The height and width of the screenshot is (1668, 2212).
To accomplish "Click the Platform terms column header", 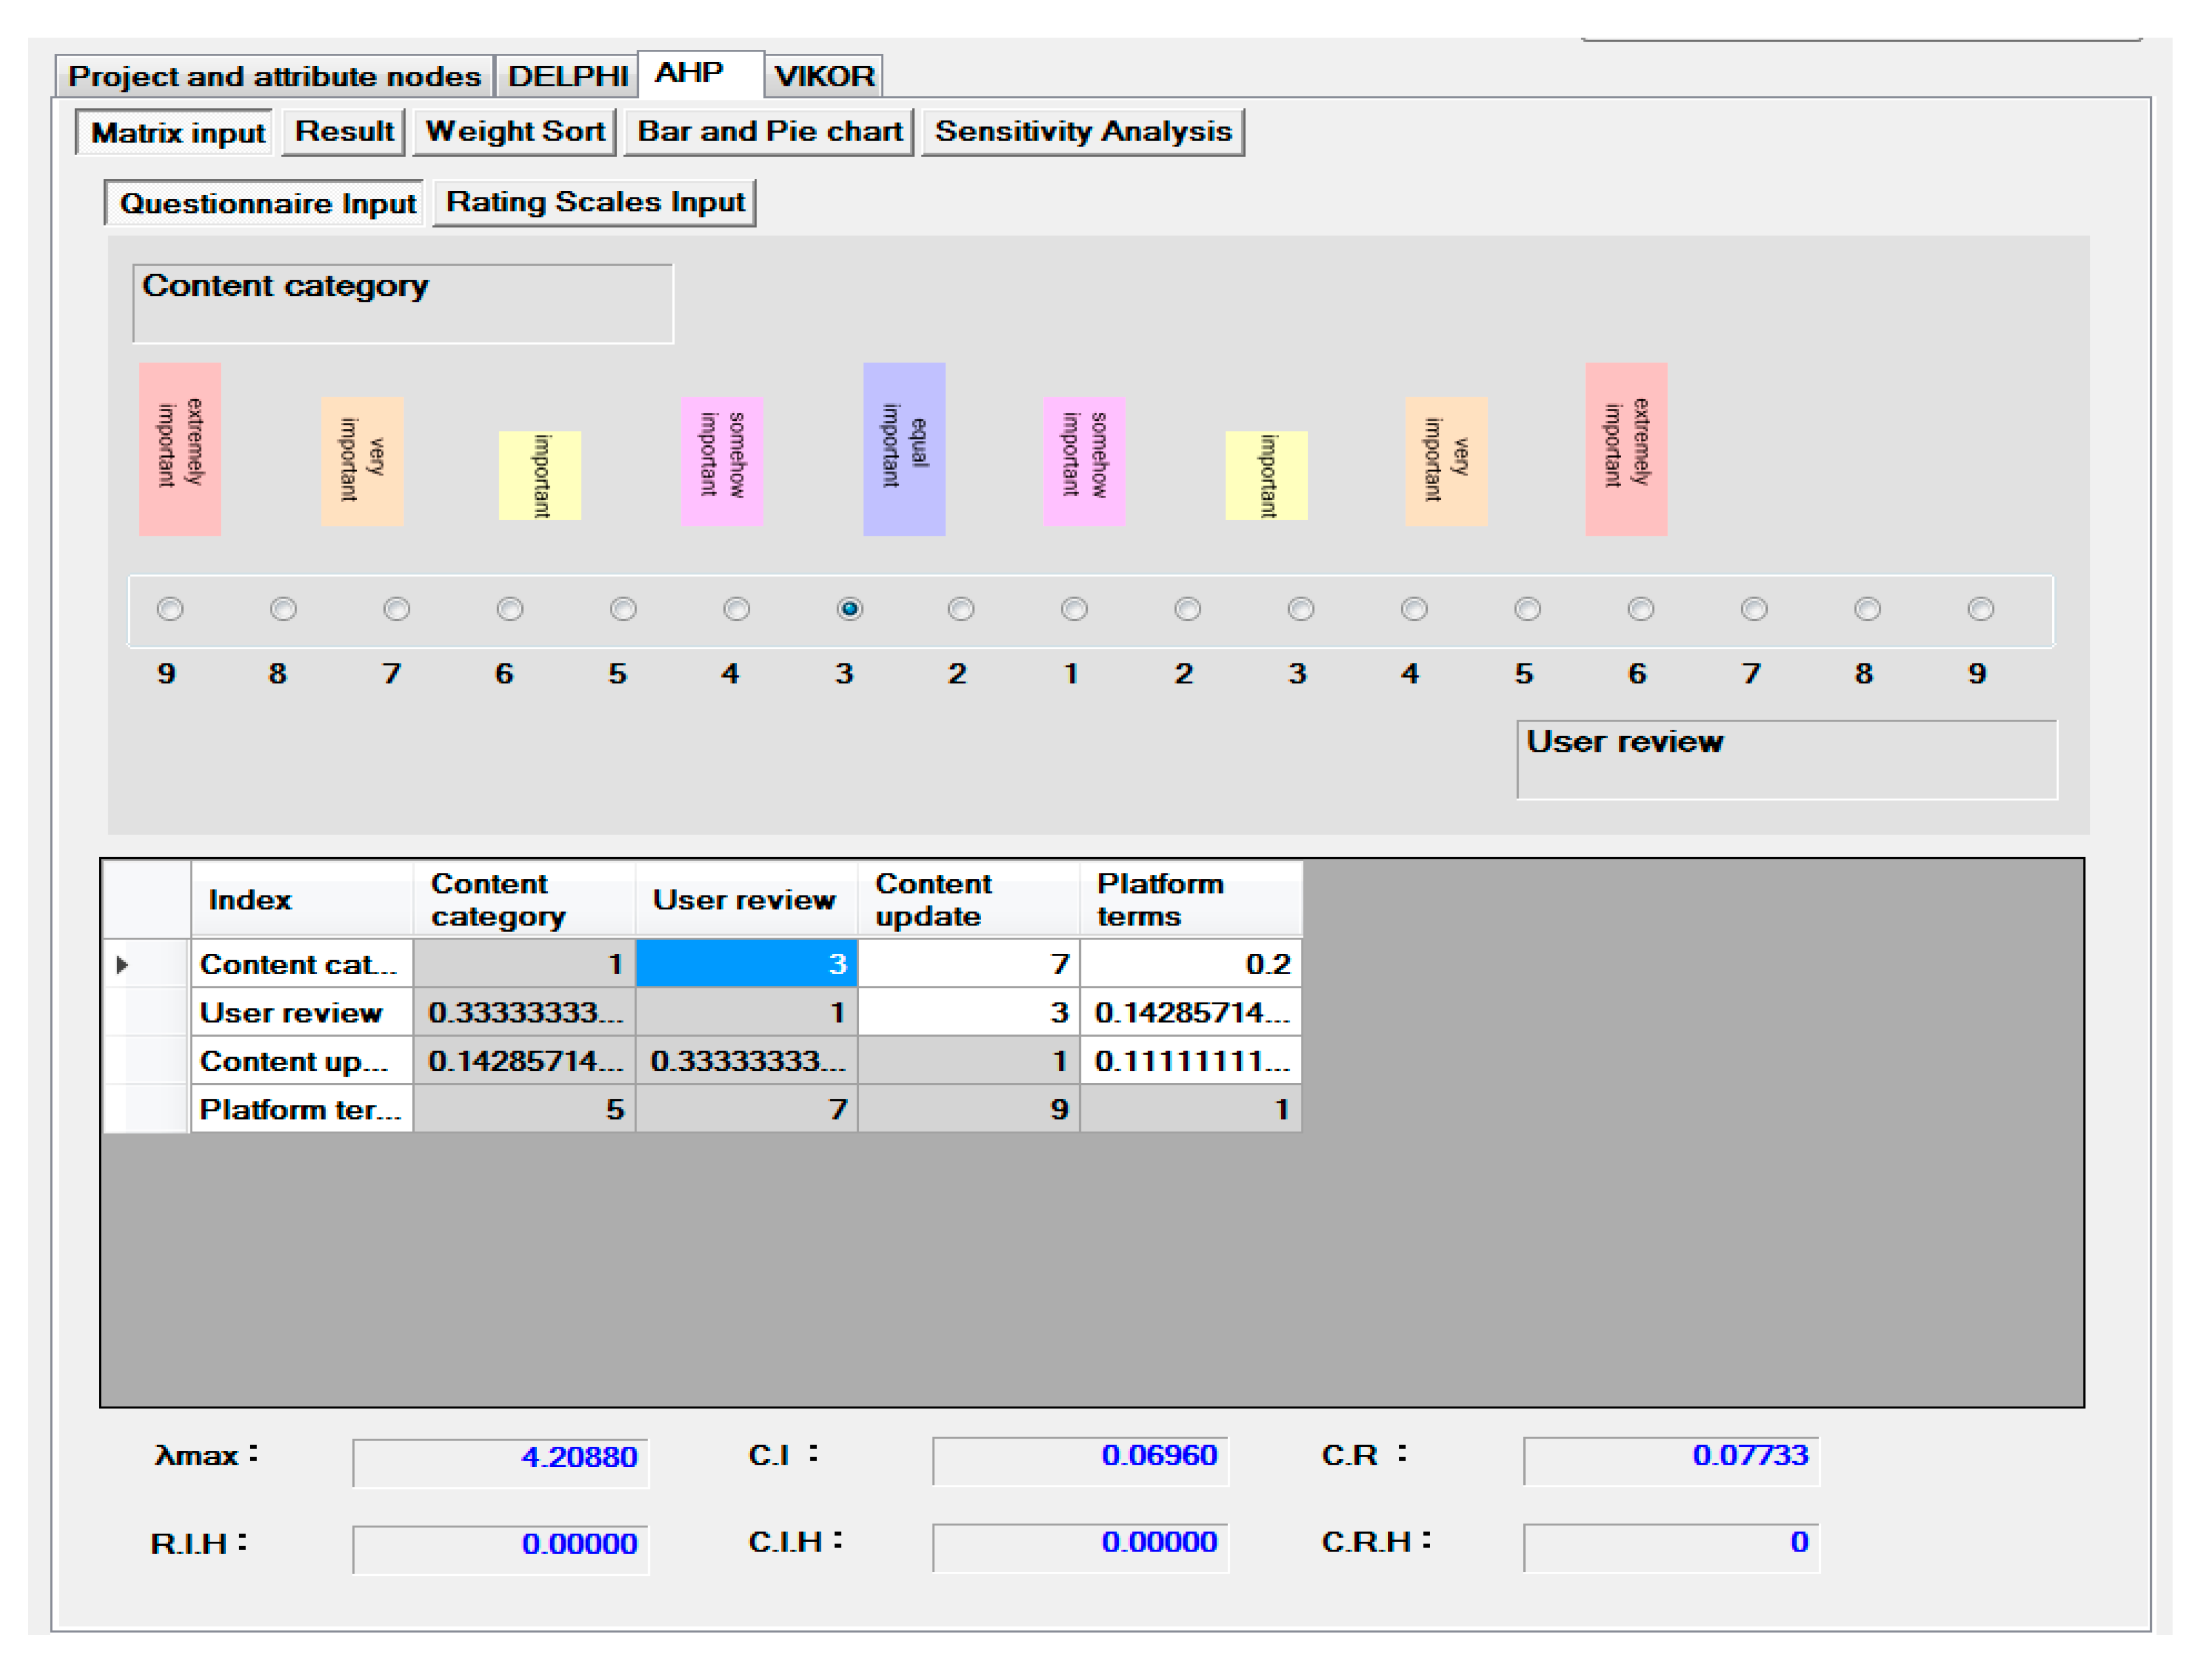I will point(1190,899).
